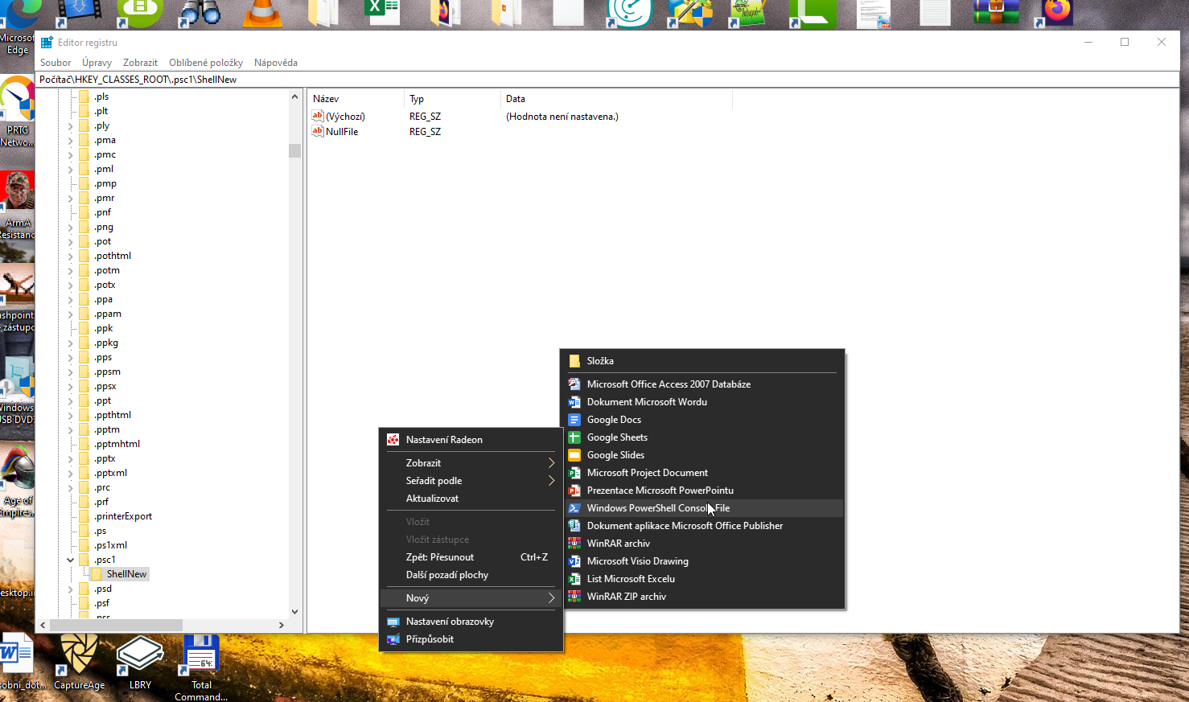Click the Typ column header
1189x702 pixels.
452,99
